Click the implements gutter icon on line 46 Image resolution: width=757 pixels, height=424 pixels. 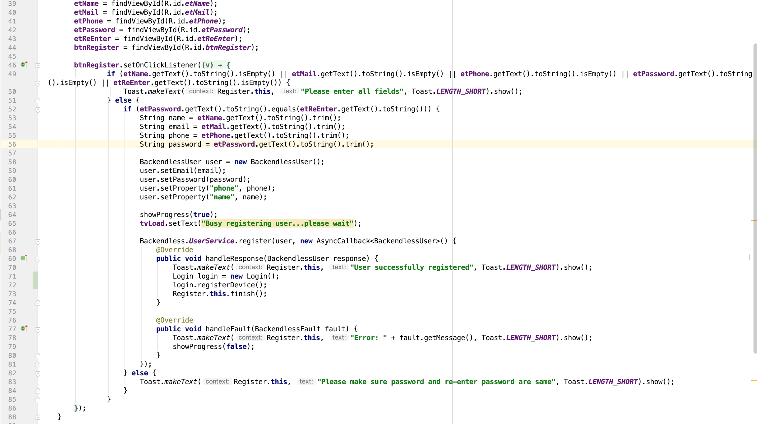[x=24, y=65]
